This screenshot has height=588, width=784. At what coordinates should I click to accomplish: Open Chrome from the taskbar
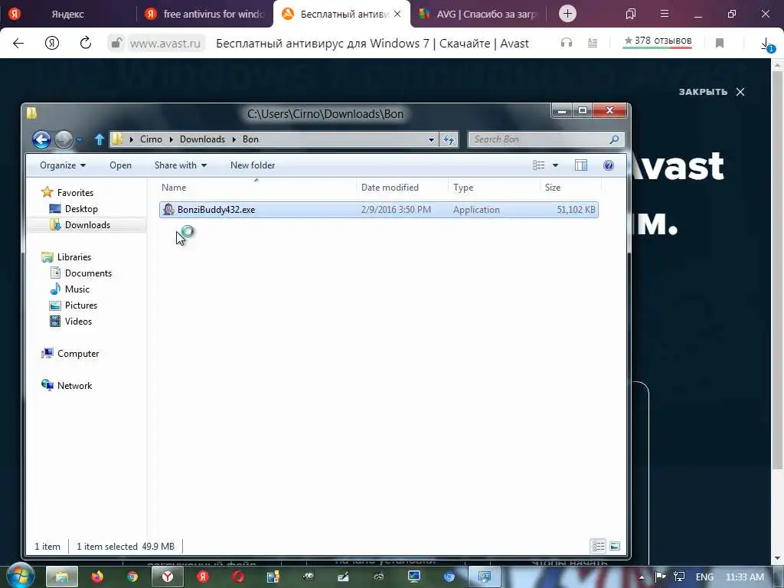[x=132, y=577]
